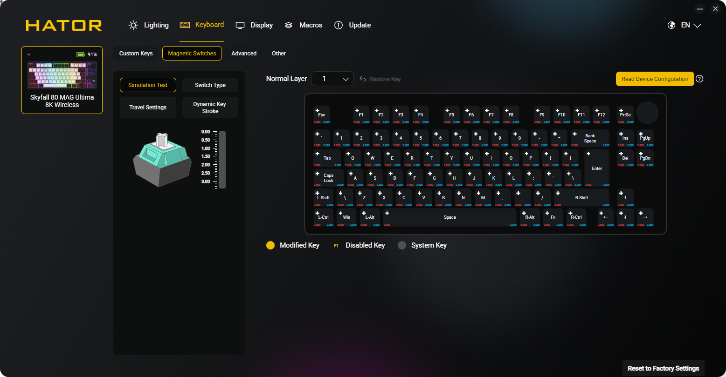Click the round knob on the keyboard map
This screenshot has width=726, height=377.
(647, 113)
